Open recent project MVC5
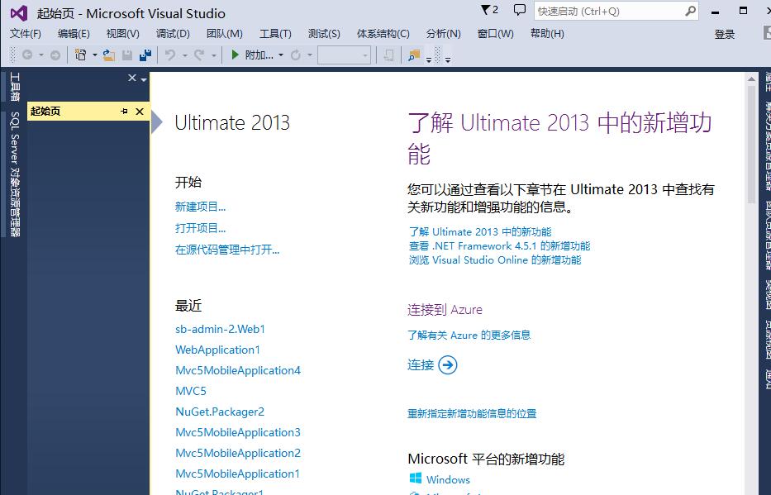The width and height of the screenshot is (771, 495). pyautogui.click(x=191, y=391)
